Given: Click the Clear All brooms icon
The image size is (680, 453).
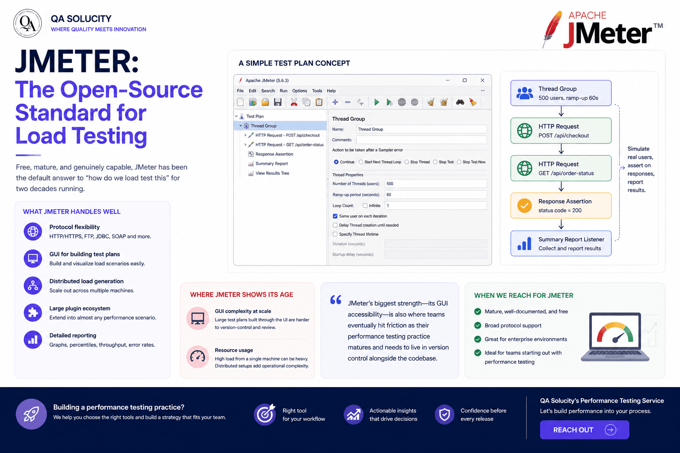Looking at the screenshot, I should pyautogui.click(x=444, y=102).
